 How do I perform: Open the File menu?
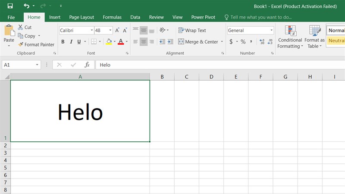[11, 17]
